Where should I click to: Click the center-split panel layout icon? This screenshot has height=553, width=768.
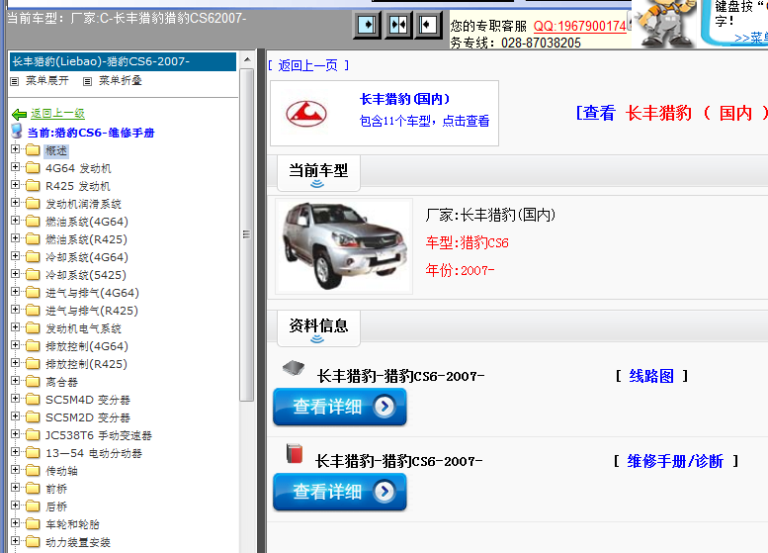pyautogui.click(x=397, y=25)
